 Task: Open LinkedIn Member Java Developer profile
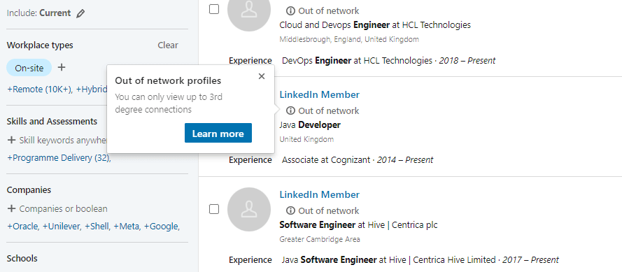tap(319, 95)
